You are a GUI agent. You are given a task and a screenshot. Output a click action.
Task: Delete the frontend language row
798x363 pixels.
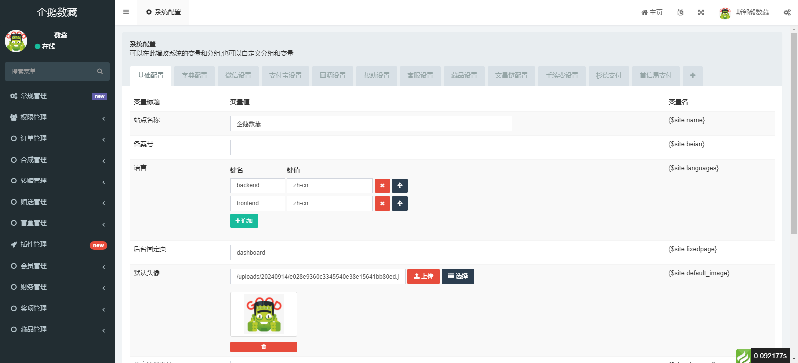tap(382, 203)
